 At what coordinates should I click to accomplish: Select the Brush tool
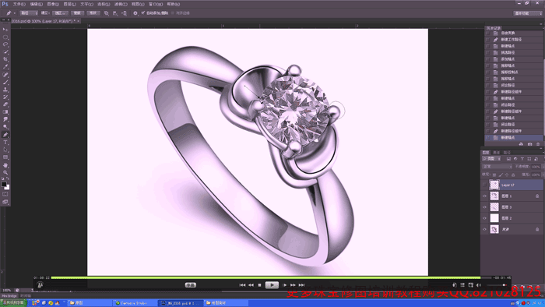(x=5, y=82)
